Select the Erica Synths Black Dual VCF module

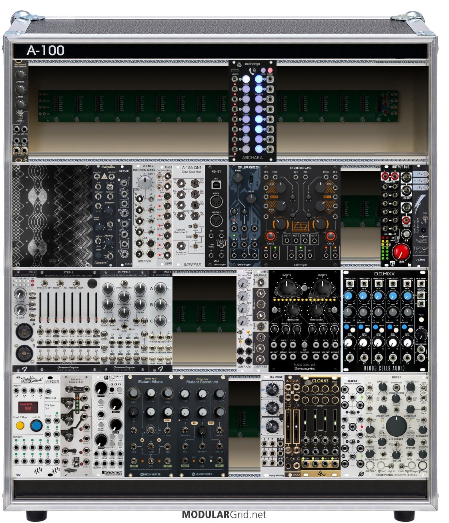click(x=305, y=321)
